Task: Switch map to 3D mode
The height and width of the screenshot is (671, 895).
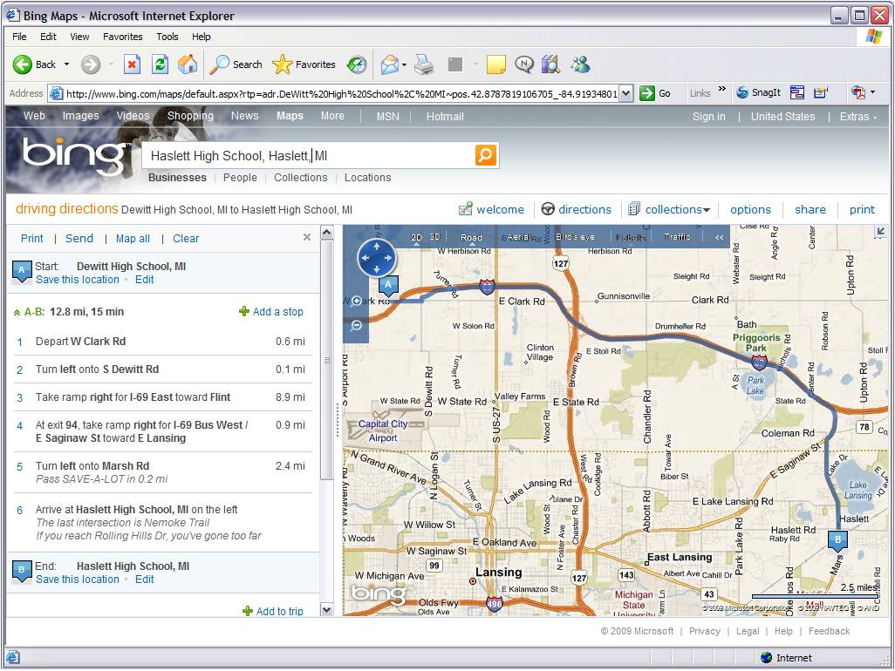Action: pyautogui.click(x=435, y=237)
